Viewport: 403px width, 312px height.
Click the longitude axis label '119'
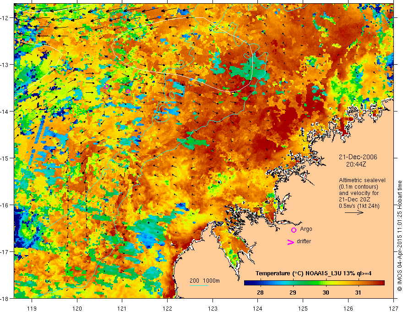(x=32, y=308)
